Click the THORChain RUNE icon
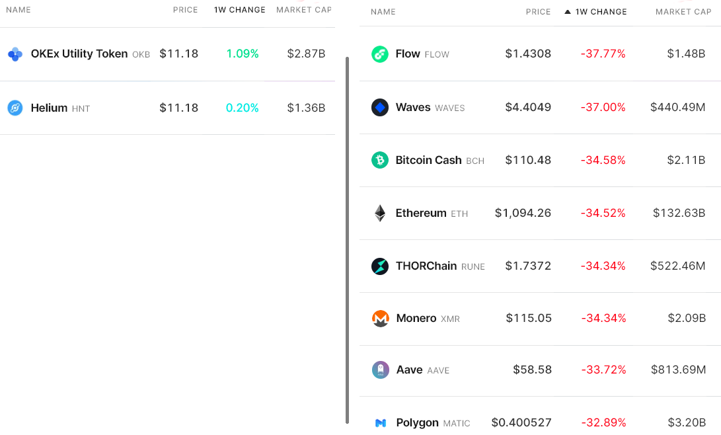 380,266
